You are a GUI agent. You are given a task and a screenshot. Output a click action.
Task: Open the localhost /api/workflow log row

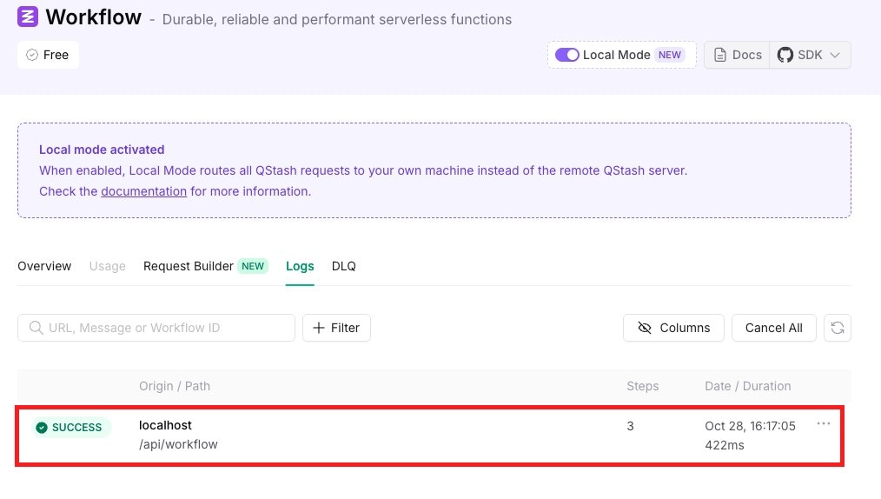(430, 436)
